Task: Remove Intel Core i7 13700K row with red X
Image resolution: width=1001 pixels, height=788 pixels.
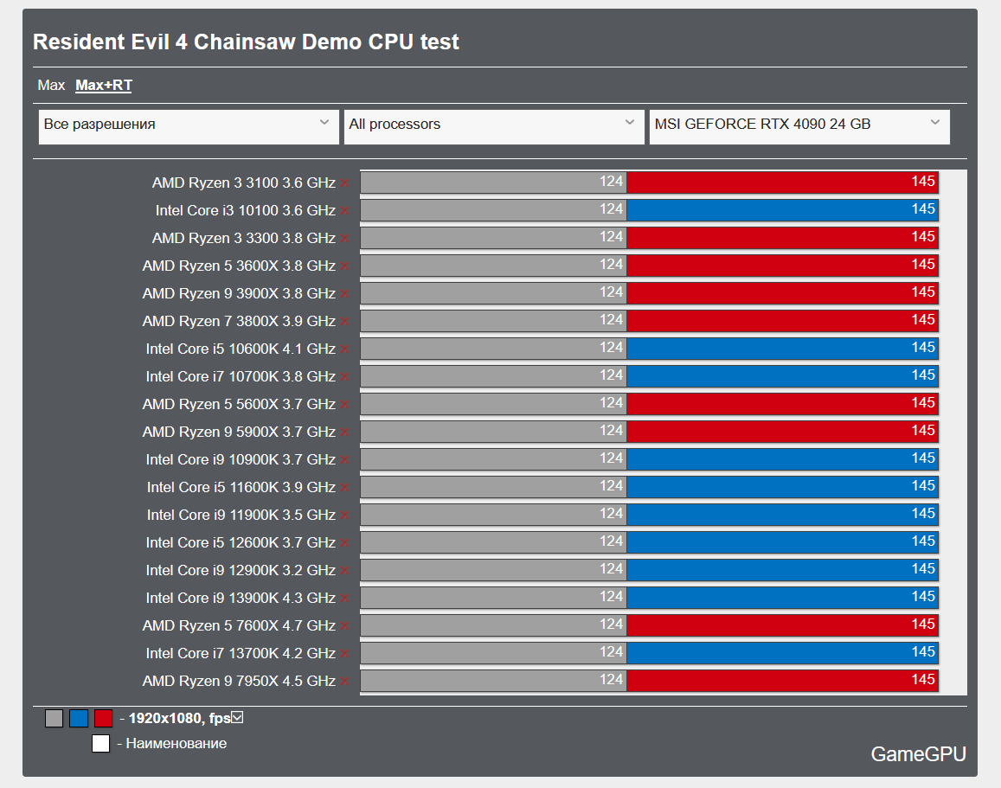Action: click(x=344, y=654)
